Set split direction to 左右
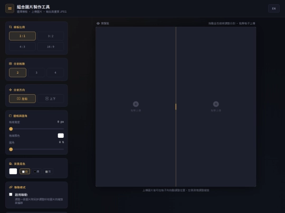Screen dimensions: 285x213 click(x=22, y=99)
